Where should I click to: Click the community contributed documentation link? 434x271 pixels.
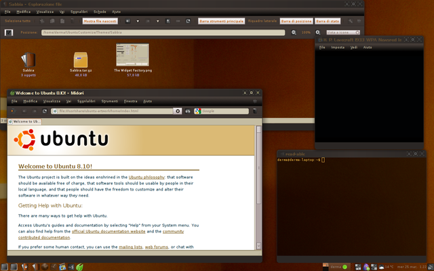click(44, 238)
